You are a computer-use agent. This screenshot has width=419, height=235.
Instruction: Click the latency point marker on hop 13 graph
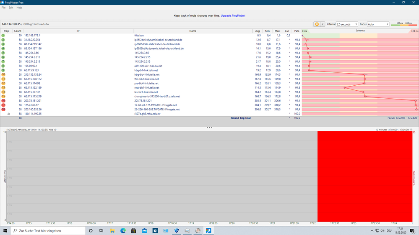[x=345, y=88]
